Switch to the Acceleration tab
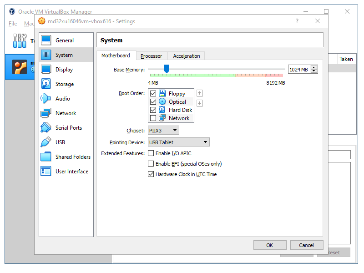 pos(186,56)
